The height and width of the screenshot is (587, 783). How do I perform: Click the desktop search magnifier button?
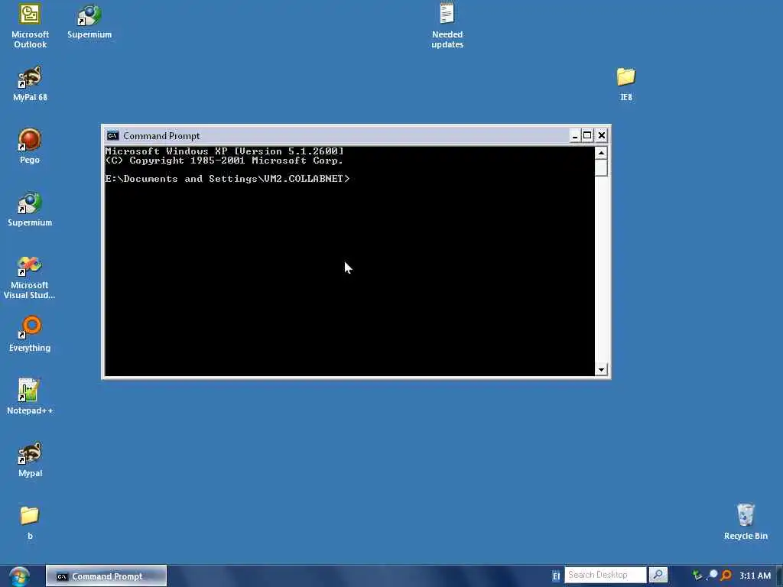[658, 575]
